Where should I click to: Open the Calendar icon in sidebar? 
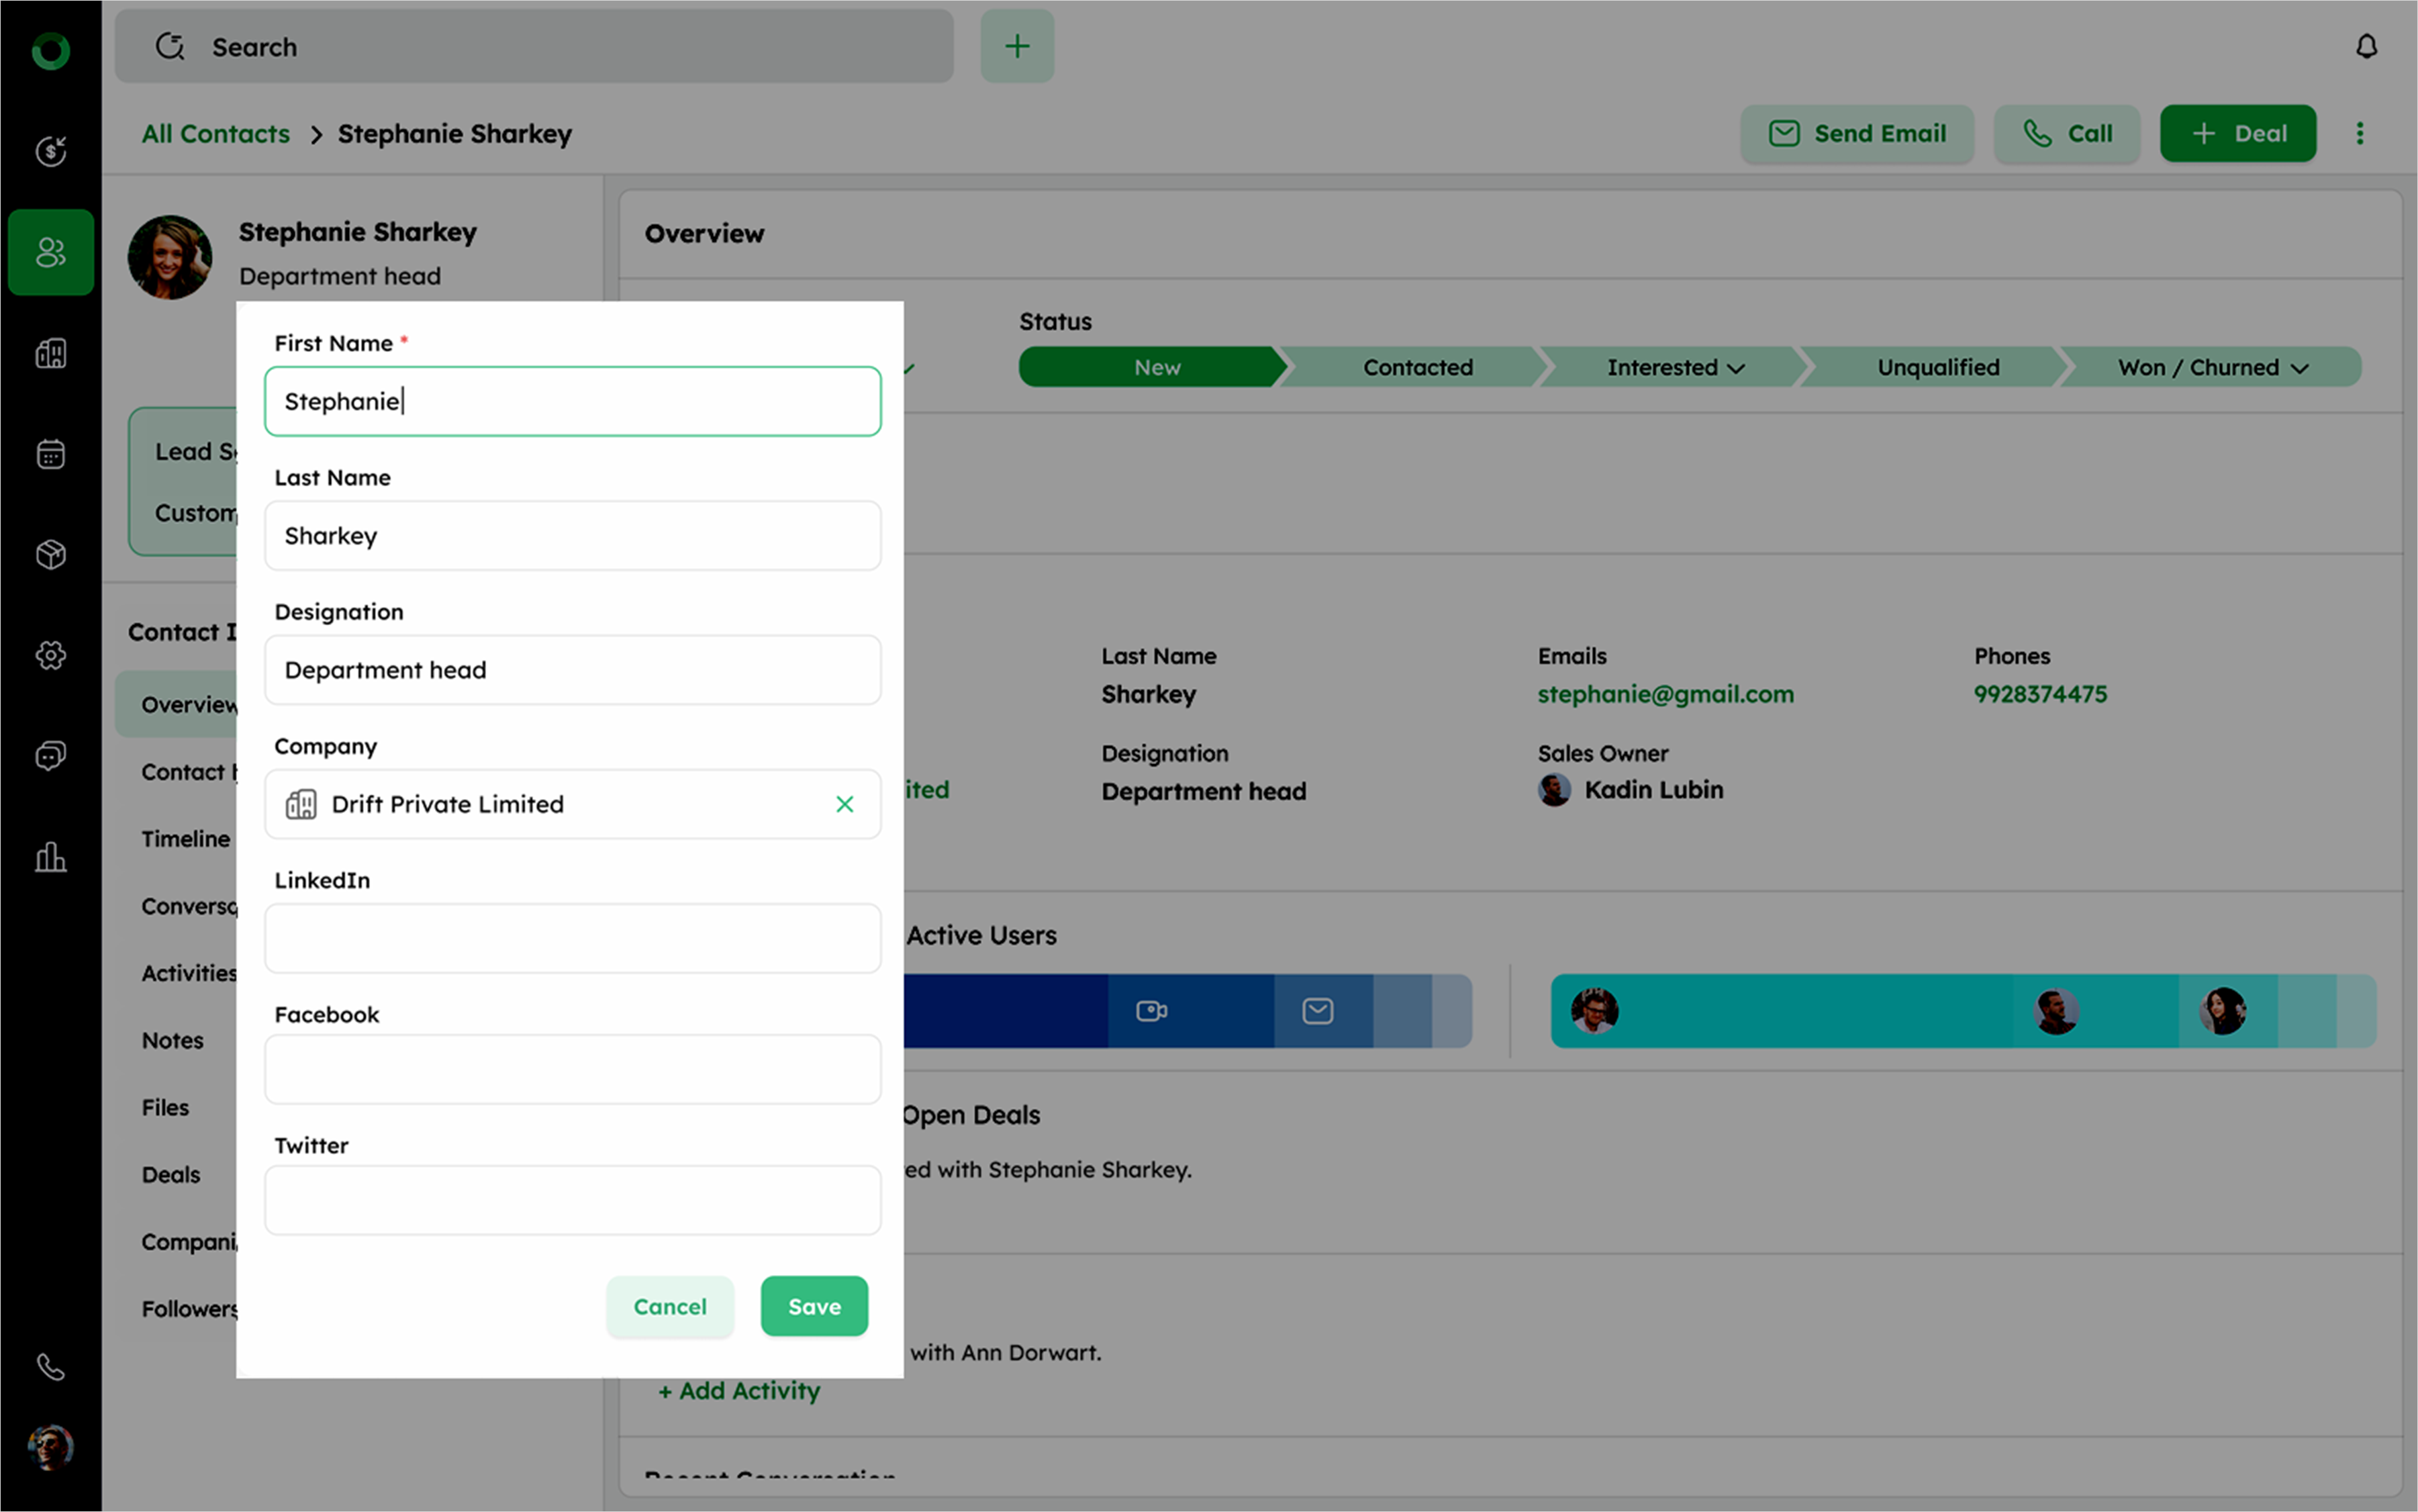tap(50, 454)
